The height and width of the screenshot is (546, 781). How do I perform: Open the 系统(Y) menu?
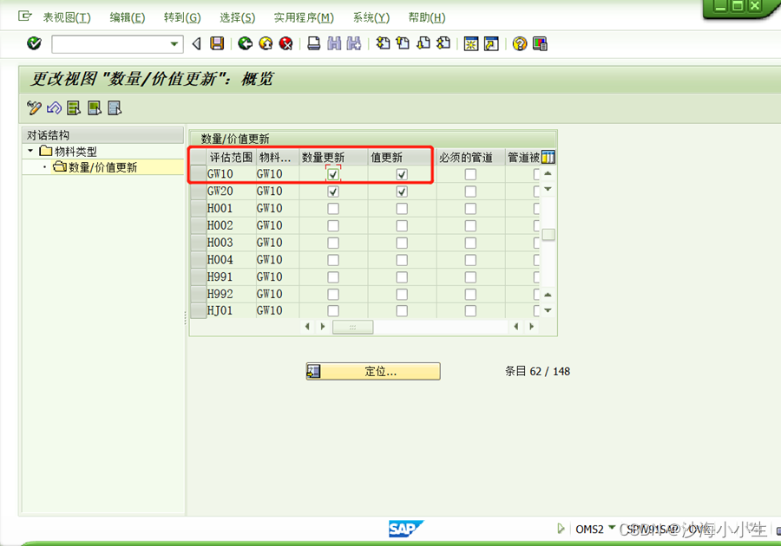pos(371,16)
